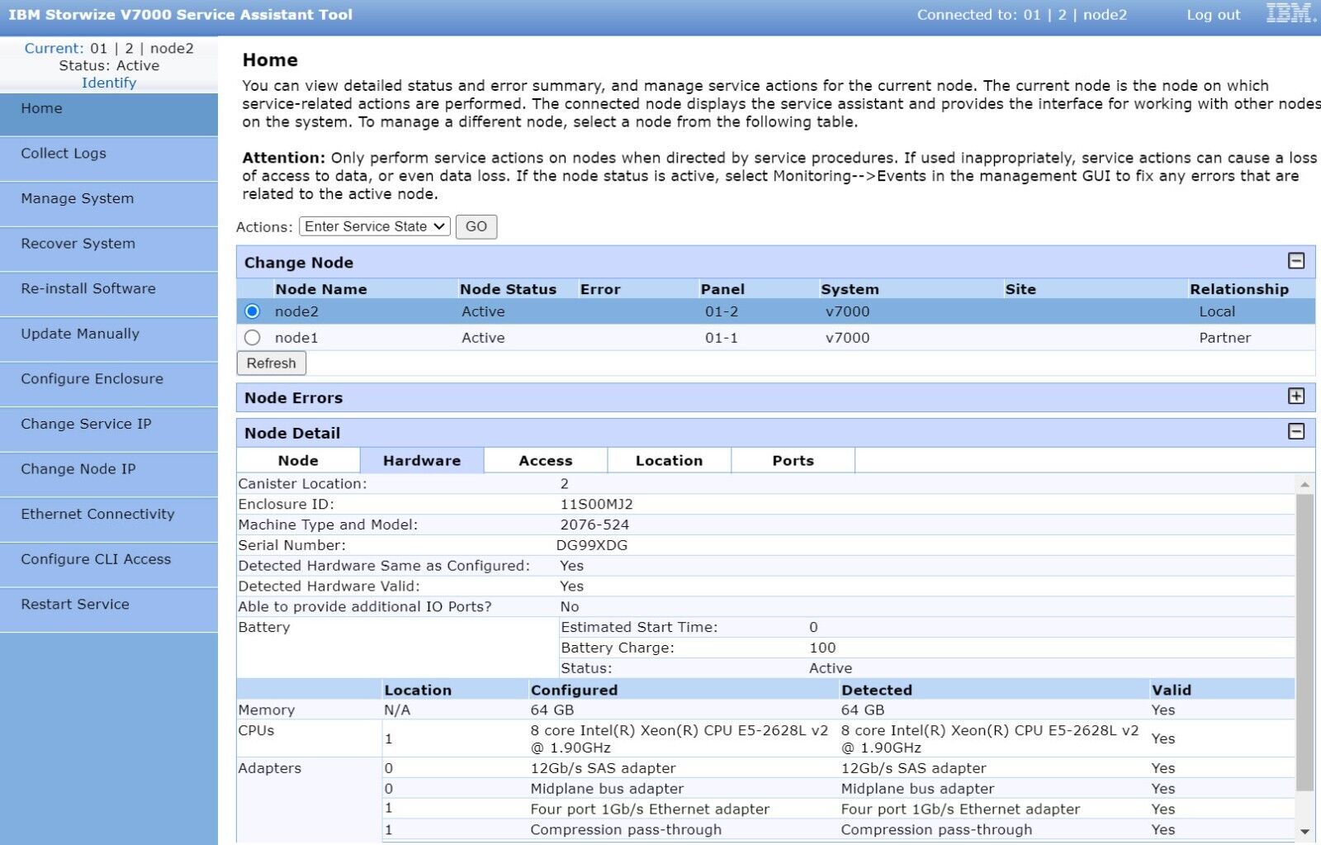This screenshot has width=1321, height=845.
Task: Switch to the Access tab
Action: 546,461
